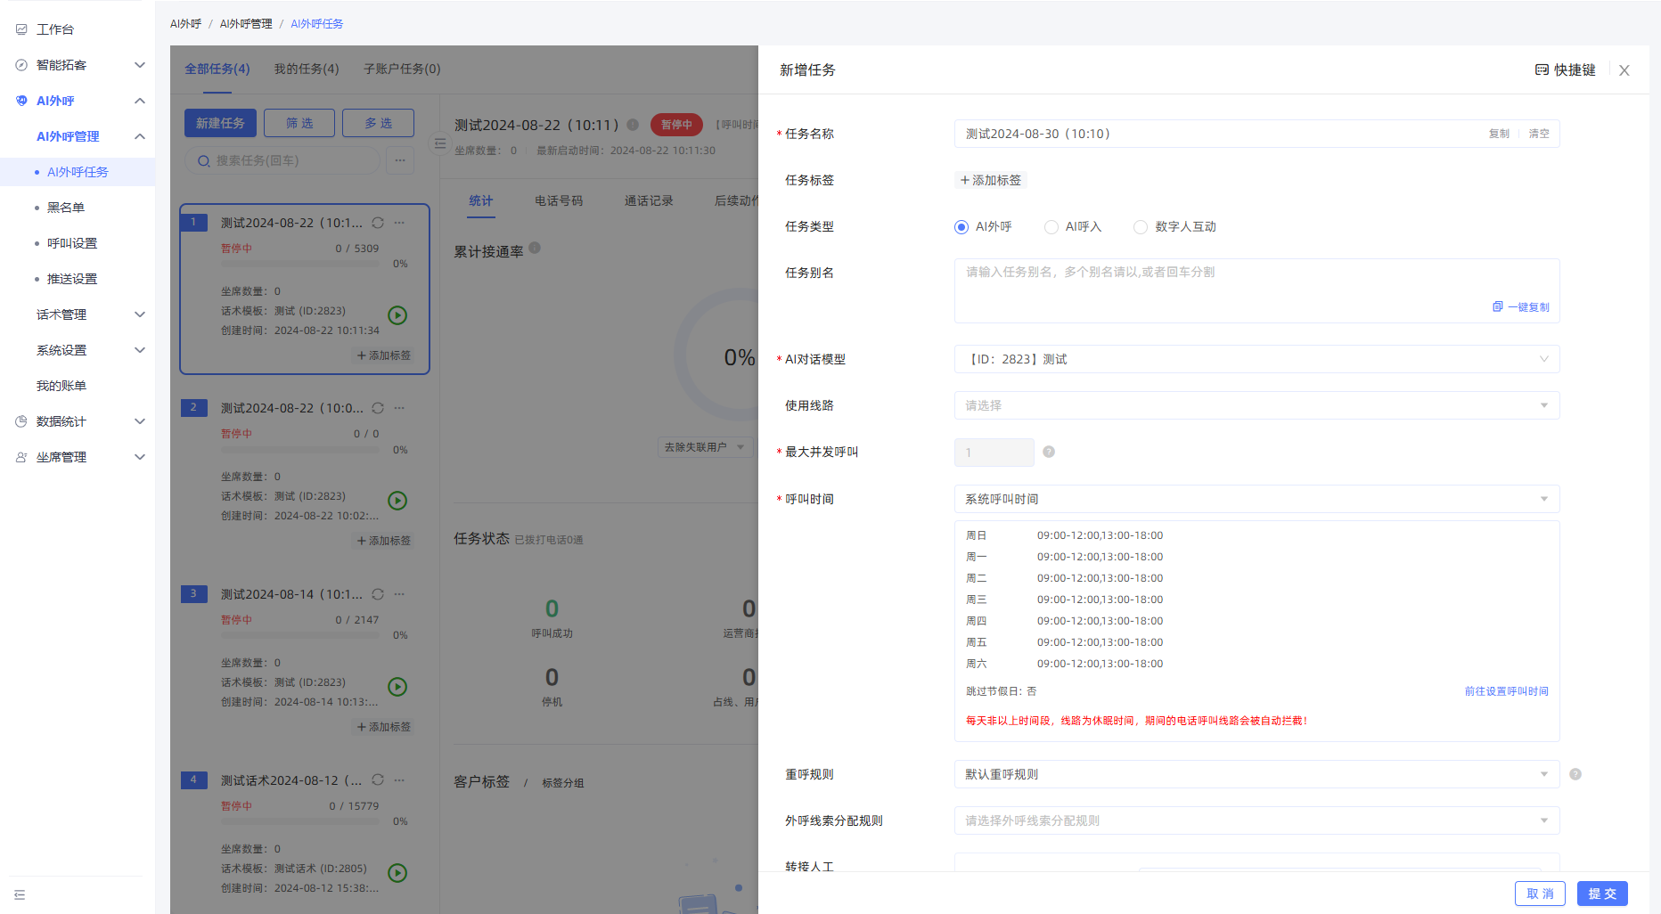Image resolution: width=1661 pixels, height=914 pixels.
Task: Open 黑名单 sidebar item
Action: [x=66, y=208]
